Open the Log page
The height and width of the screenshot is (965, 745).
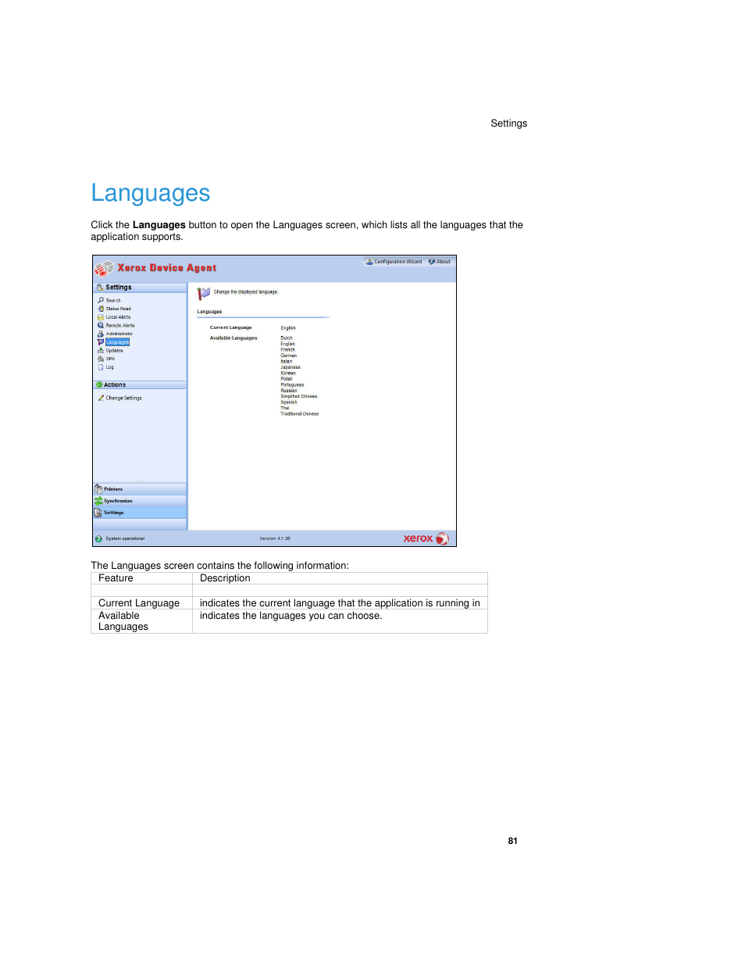click(109, 367)
